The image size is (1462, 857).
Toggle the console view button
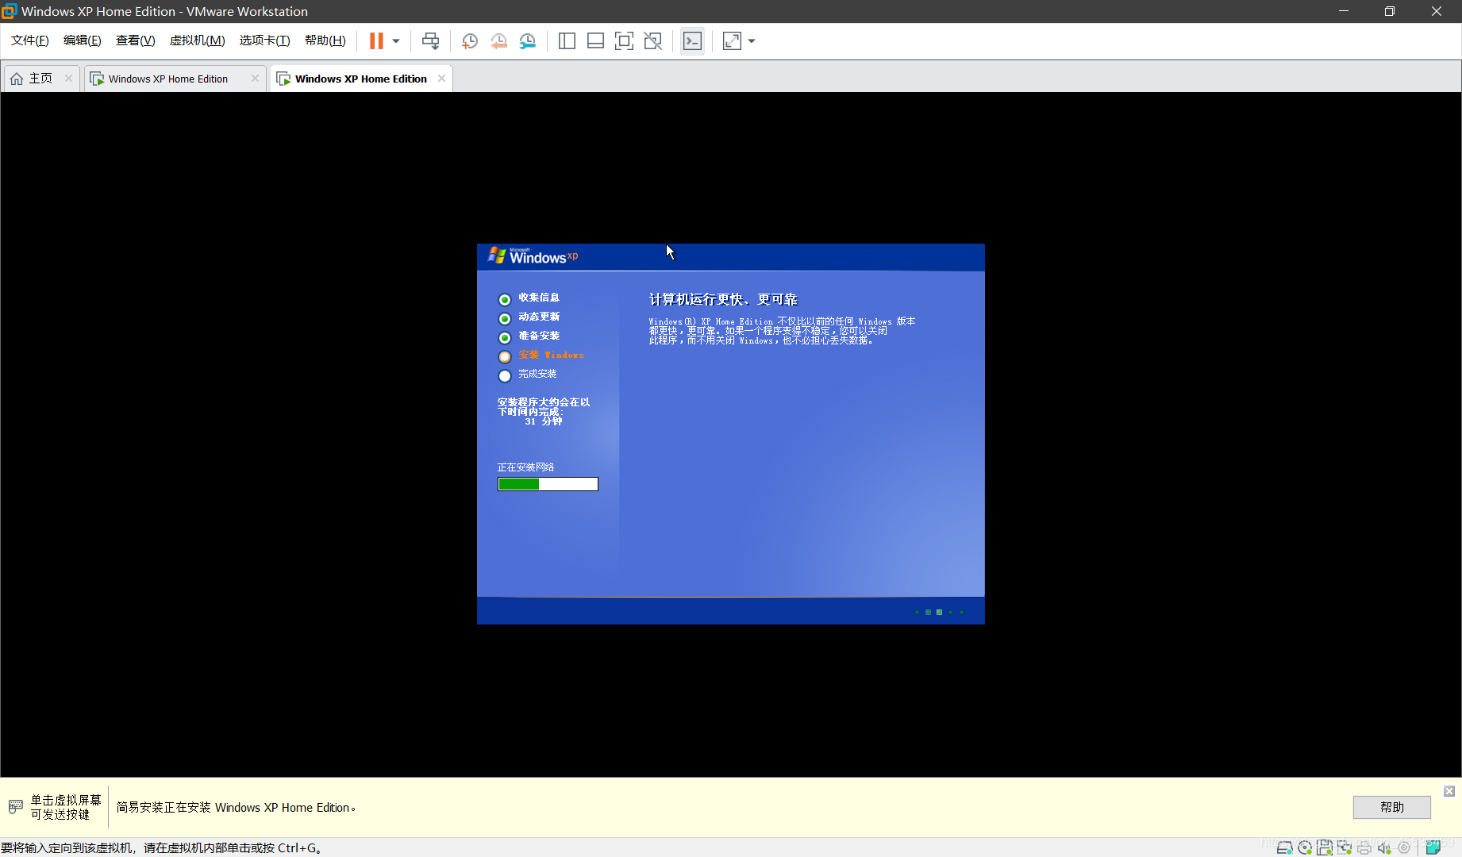tap(692, 41)
